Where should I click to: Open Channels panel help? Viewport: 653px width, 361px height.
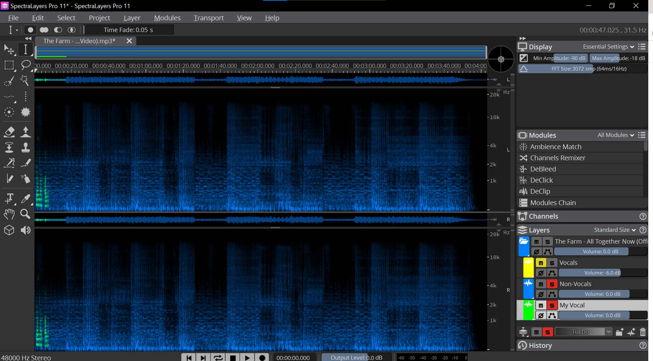tap(643, 216)
